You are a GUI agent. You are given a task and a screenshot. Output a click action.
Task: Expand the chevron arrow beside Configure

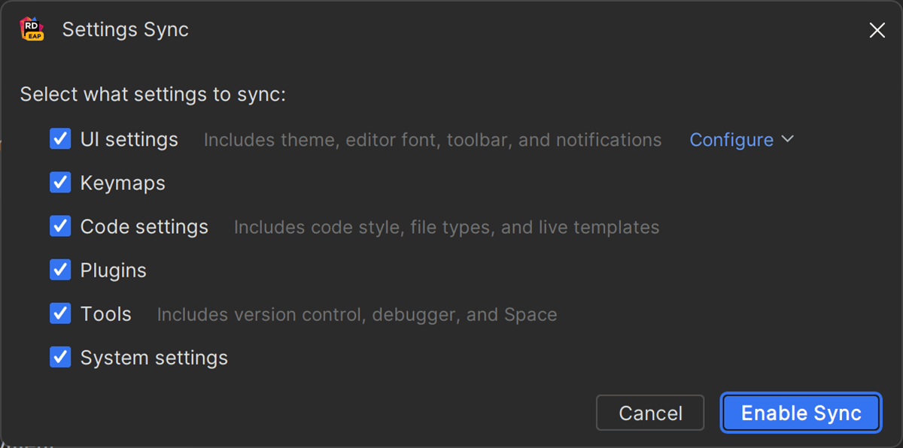pos(788,139)
